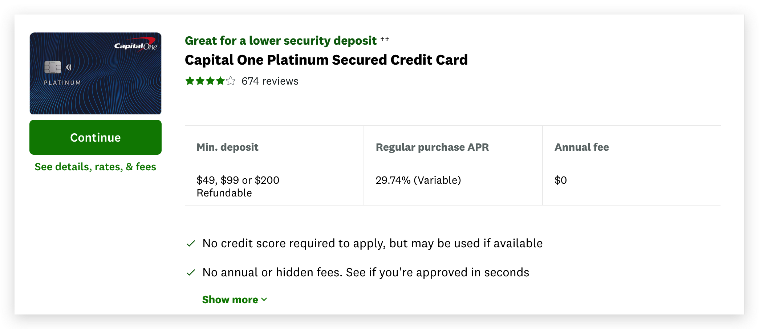759x329 pixels.
Task: Click the double dagger footnote marker
Action: tap(385, 38)
